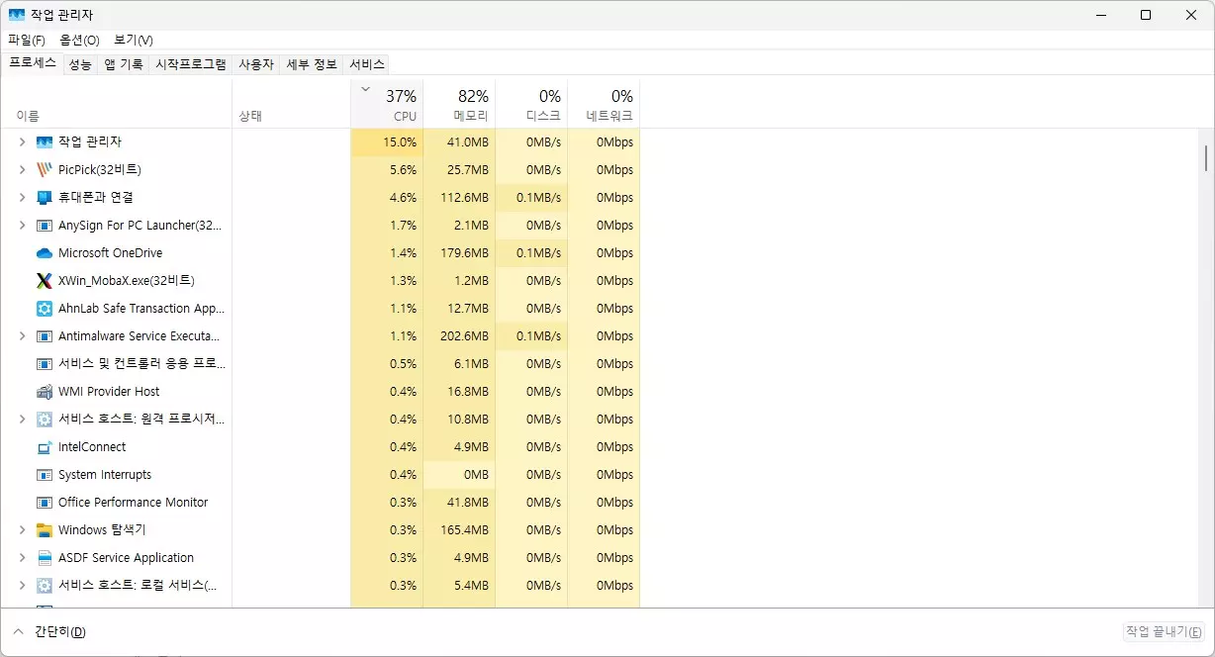Click the Task Manager title bar icon
This screenshot has width=1215, height=657.
coord(17,15)
